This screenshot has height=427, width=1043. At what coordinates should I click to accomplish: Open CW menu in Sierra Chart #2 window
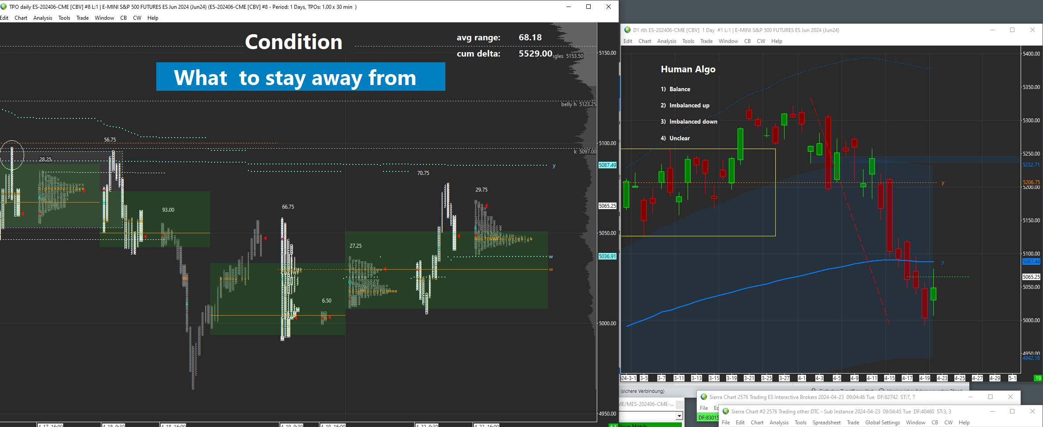(x=948, y=423)
